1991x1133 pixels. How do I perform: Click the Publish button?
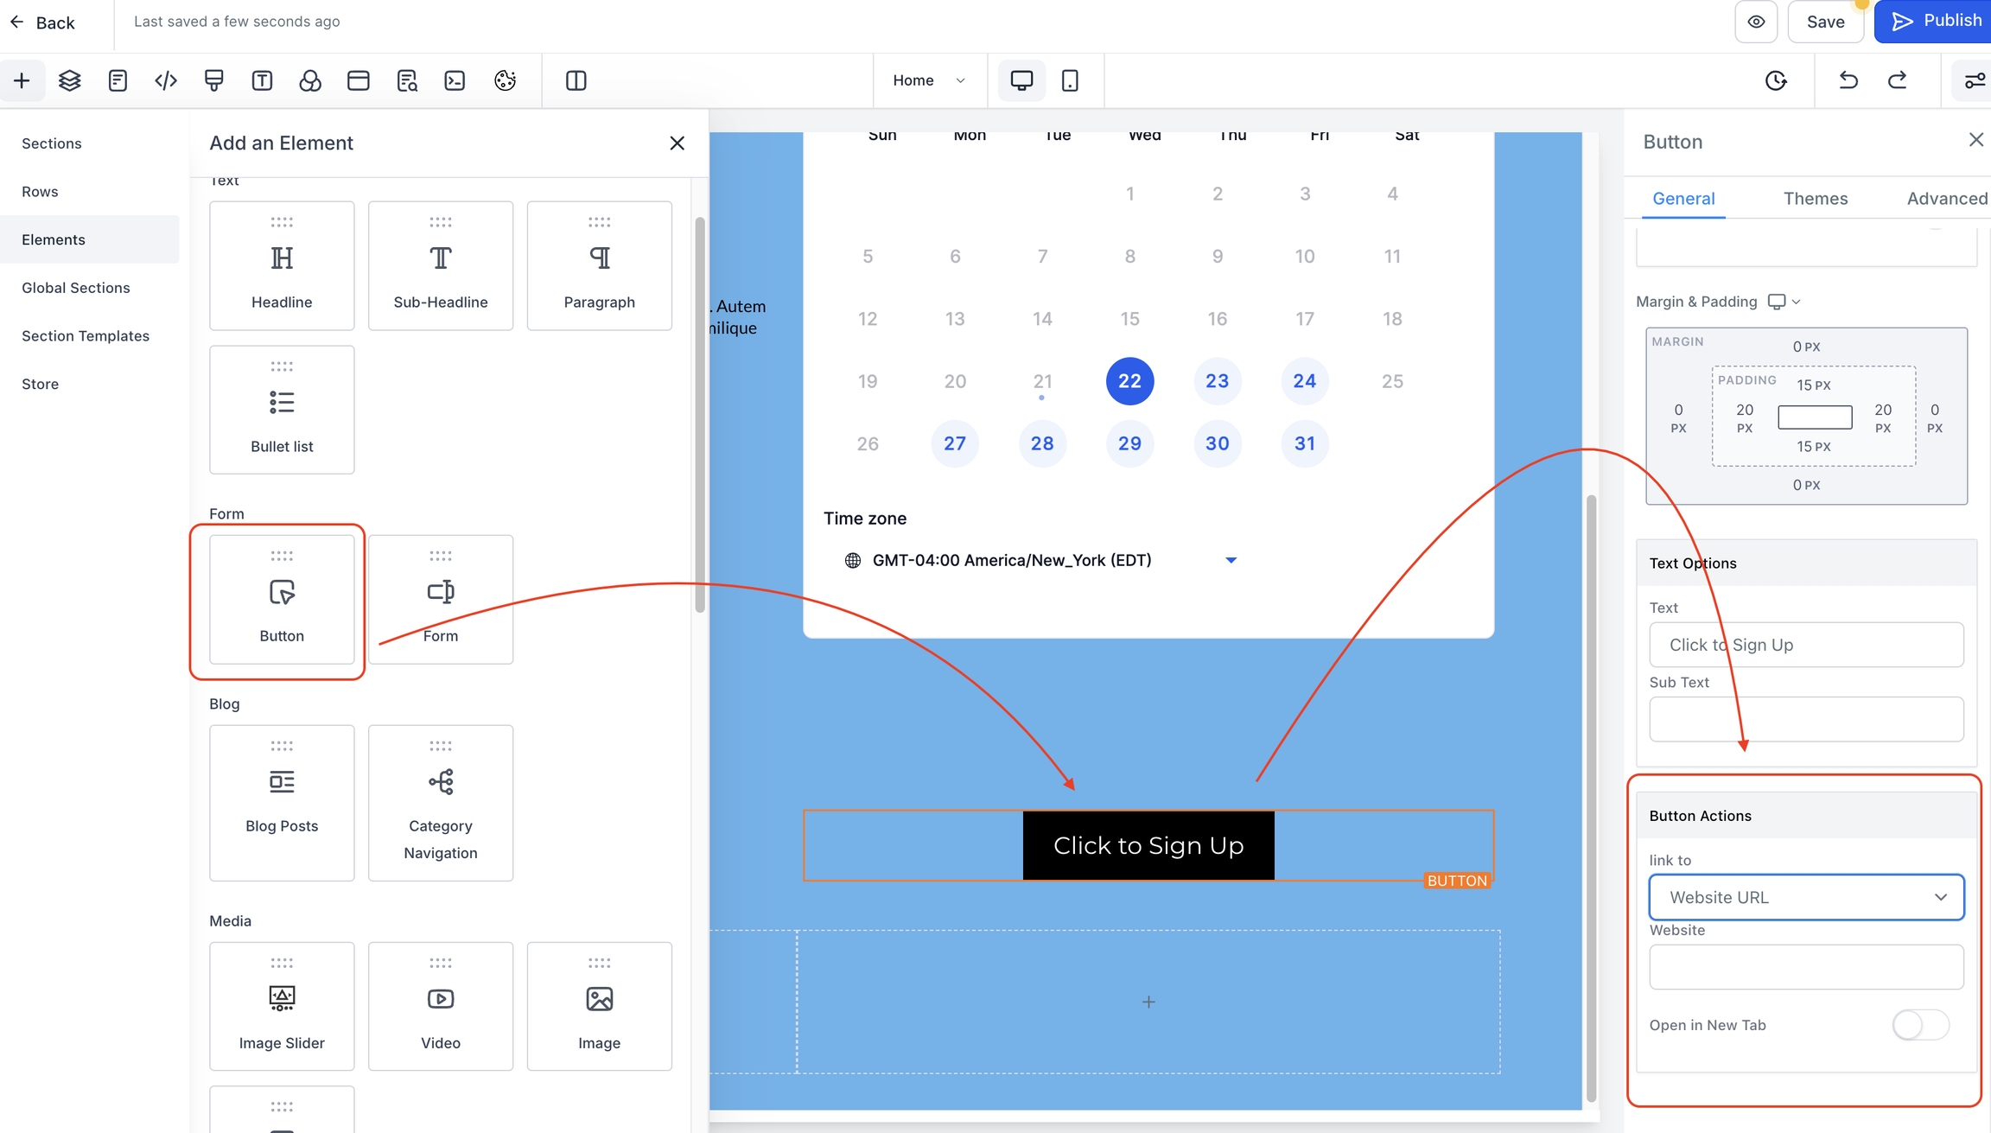coord(1936,21)
